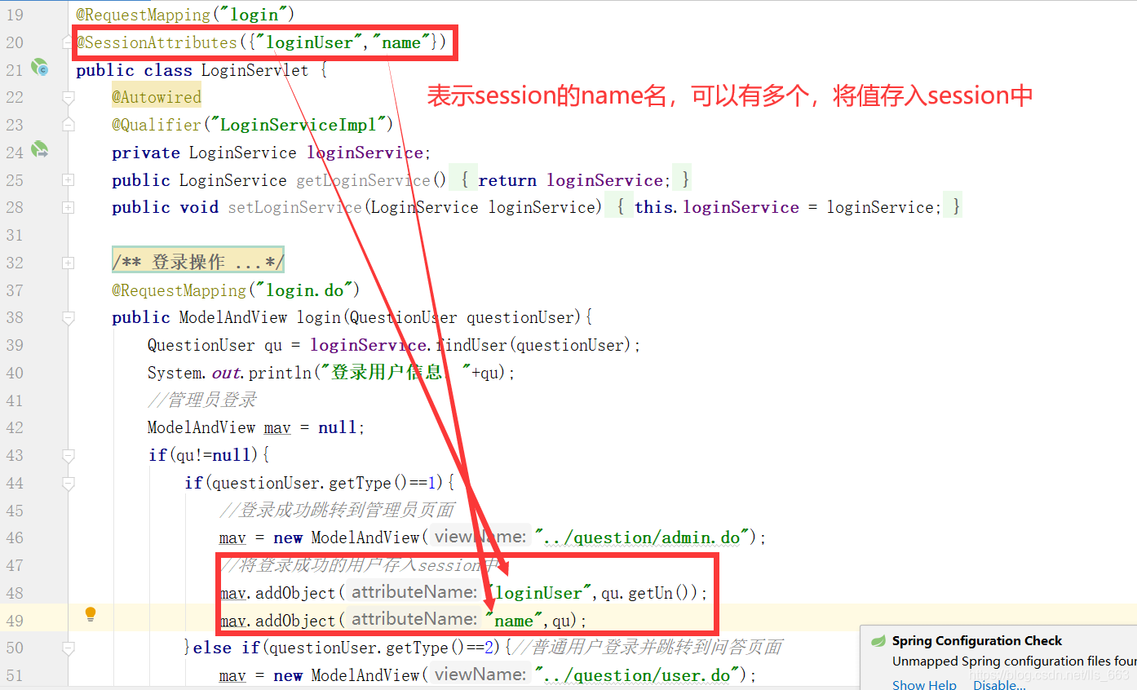Click line number 51 in the gutter

(x=15, y=675)
